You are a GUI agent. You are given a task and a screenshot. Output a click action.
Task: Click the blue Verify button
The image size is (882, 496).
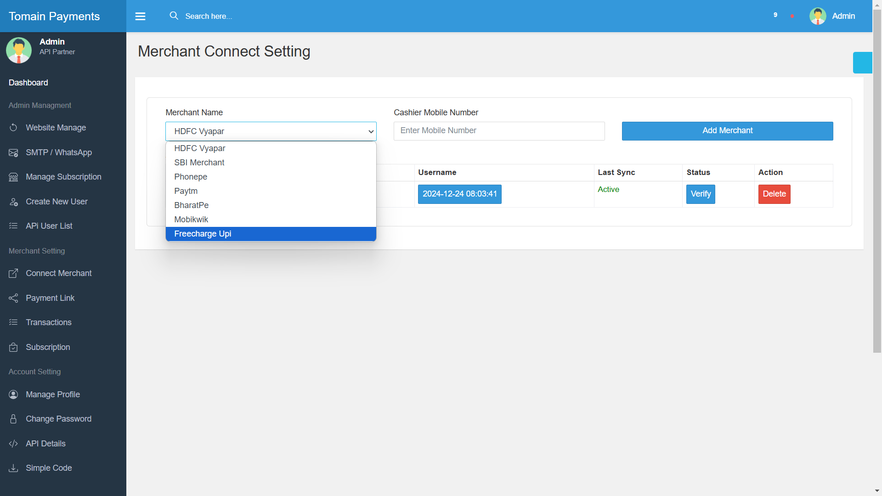(x=701, y=194)
